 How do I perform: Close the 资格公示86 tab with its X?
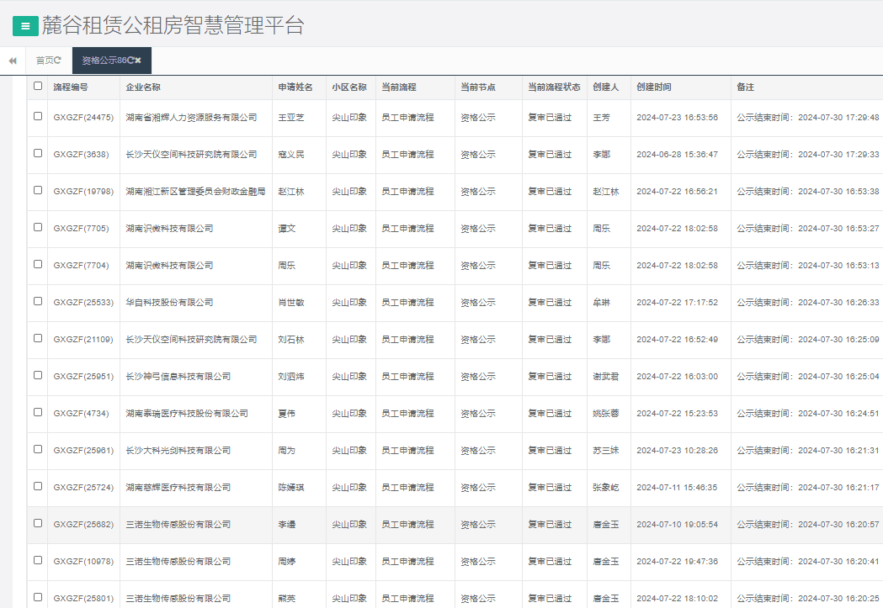(138, 61)
